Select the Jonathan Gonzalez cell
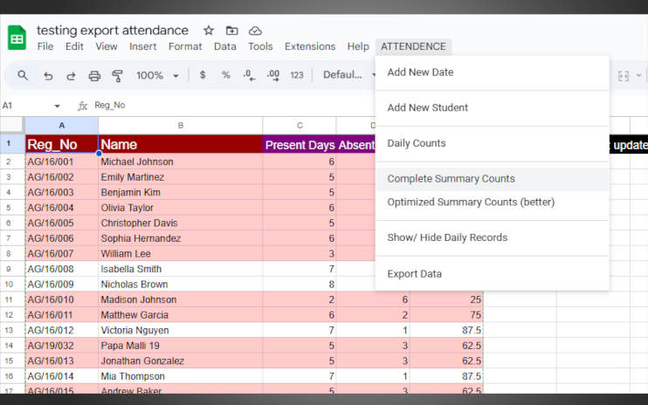648x405 pixels. click(180, 360)
